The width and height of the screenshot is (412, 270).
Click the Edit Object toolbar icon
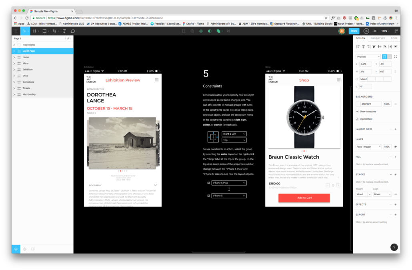pos(184,31)
